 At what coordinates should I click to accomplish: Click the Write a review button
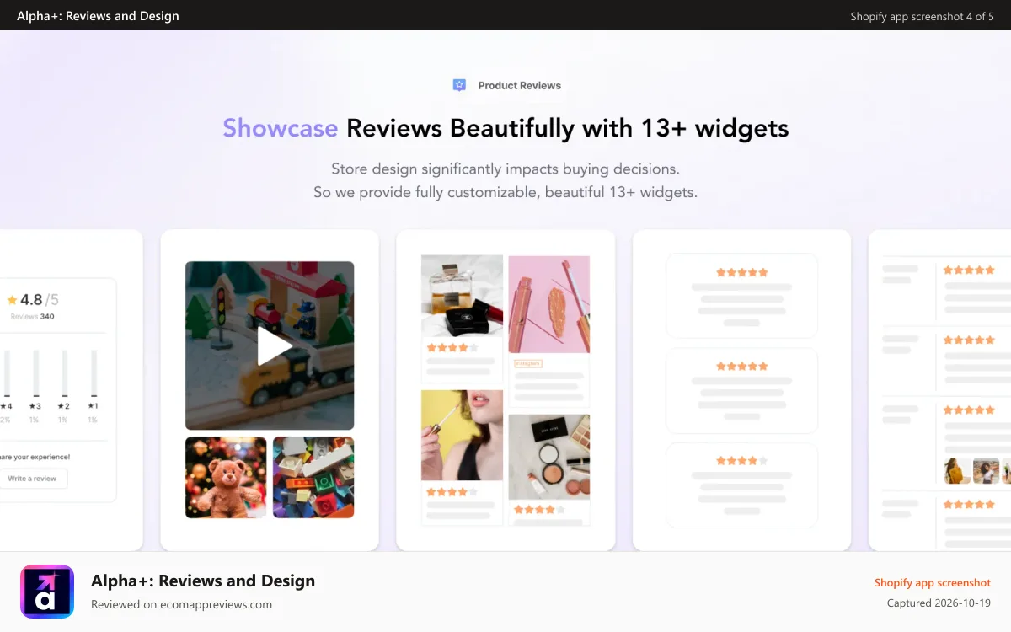coord(32,479)
